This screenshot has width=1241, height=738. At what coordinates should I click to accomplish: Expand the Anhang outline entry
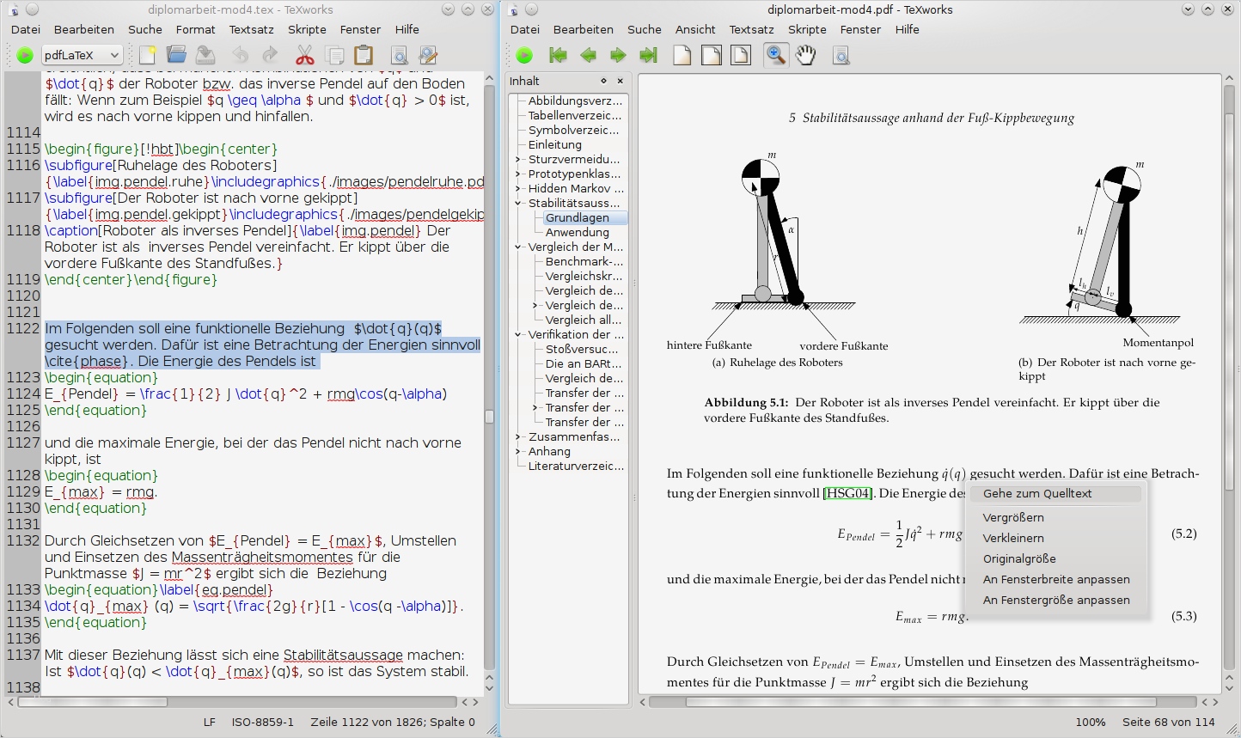[x=517, y=452]
